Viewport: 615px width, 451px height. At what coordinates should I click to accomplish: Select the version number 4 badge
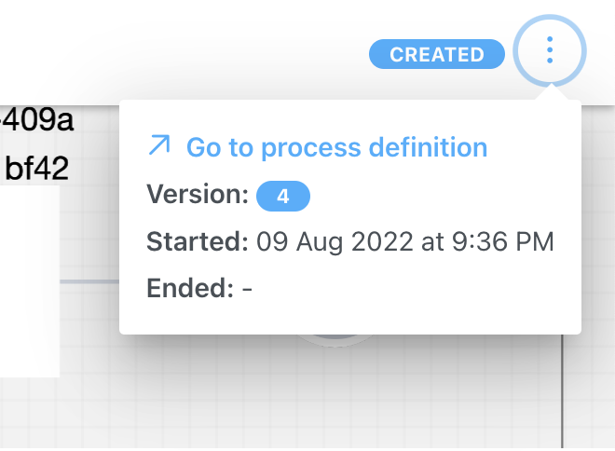[282, 196]
